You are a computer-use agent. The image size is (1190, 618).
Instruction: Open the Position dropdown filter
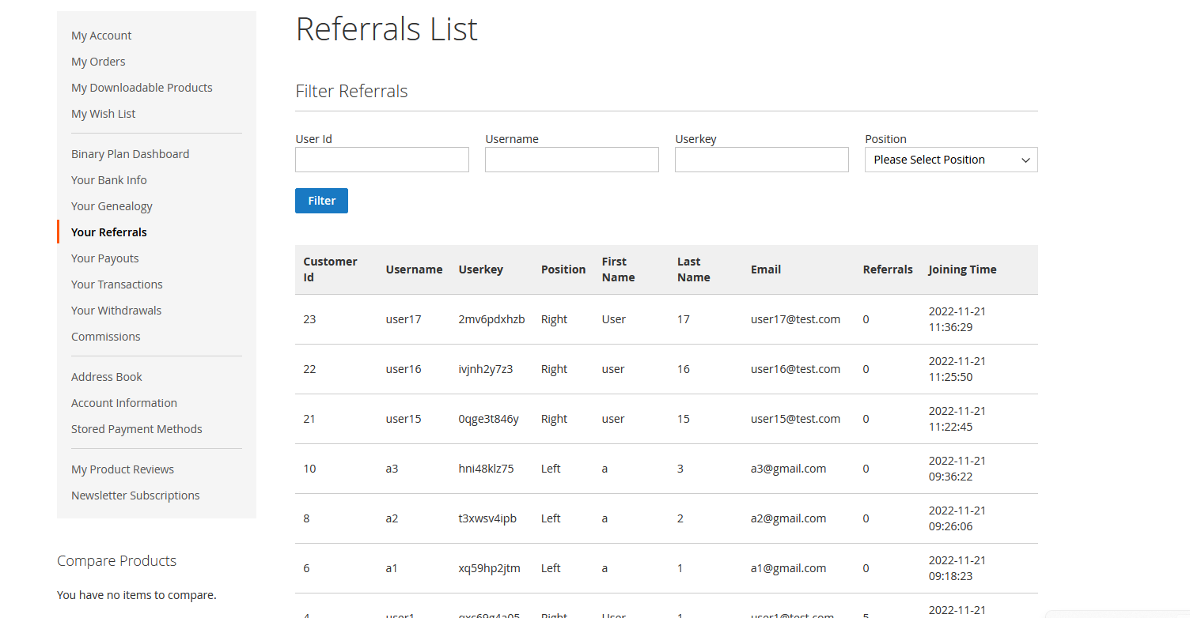[951, 160]
